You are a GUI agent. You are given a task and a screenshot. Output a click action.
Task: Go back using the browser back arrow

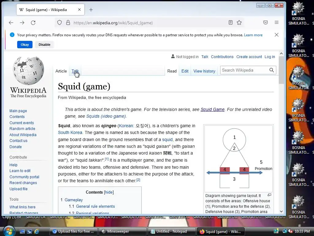(x=11, y=23)
